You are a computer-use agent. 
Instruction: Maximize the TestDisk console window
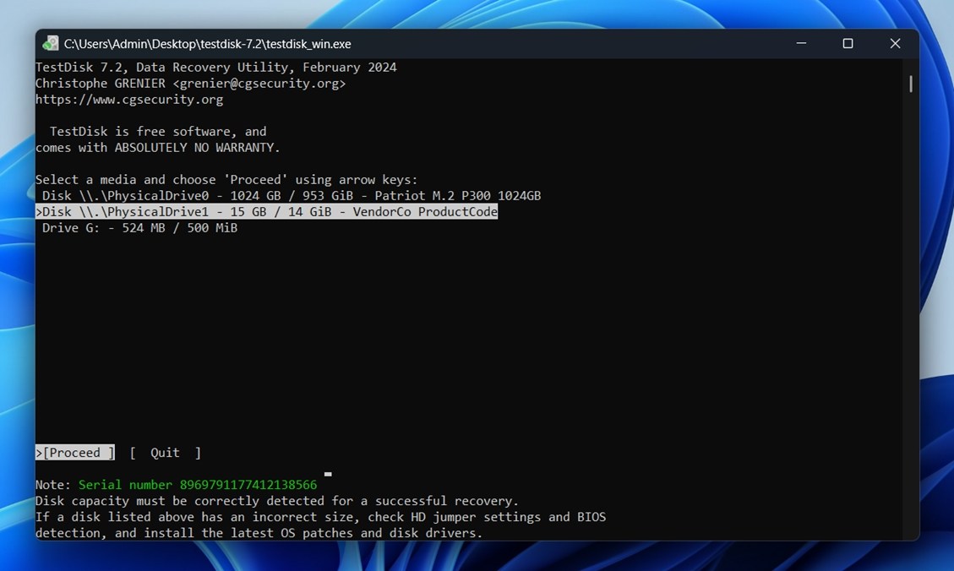point(848,44)
